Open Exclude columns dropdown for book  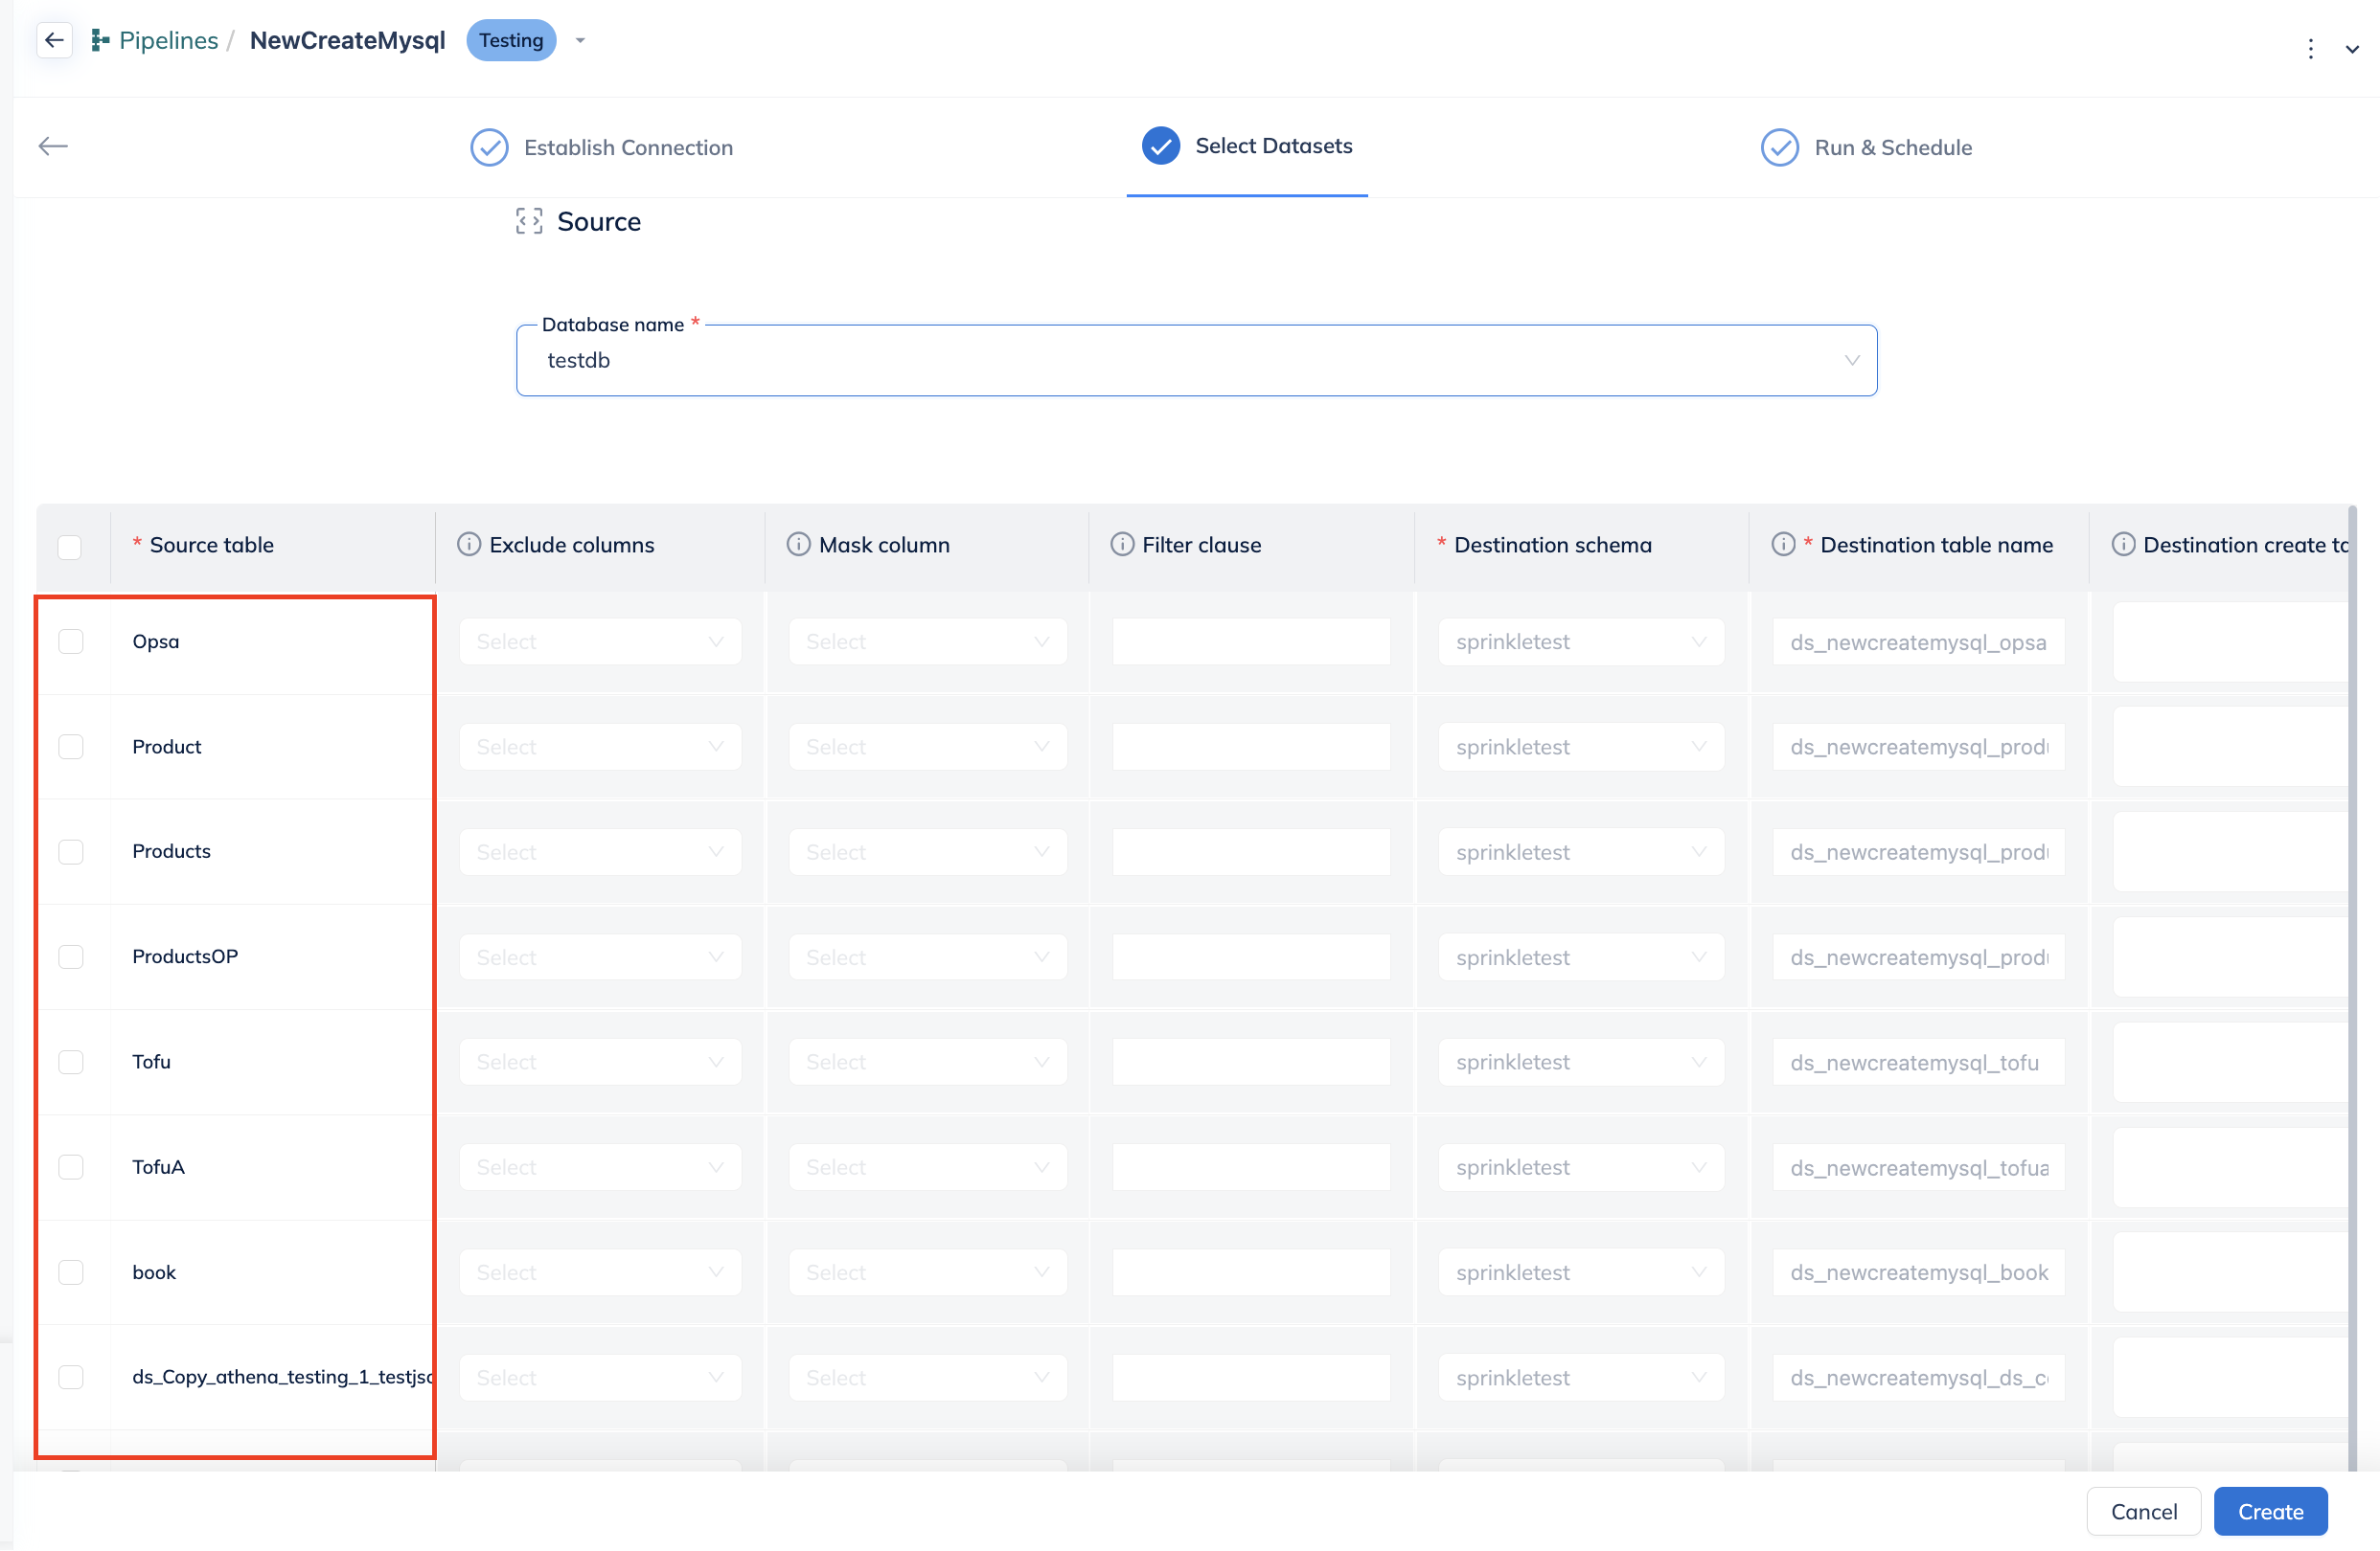600,1272
